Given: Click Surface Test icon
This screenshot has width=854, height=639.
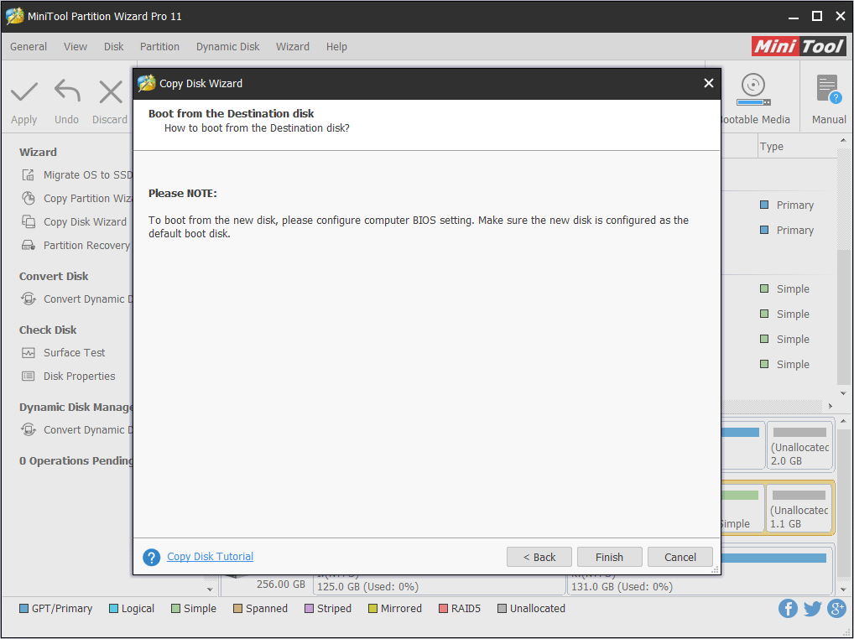Looking at the screenshot, I should tap(29, 353).
